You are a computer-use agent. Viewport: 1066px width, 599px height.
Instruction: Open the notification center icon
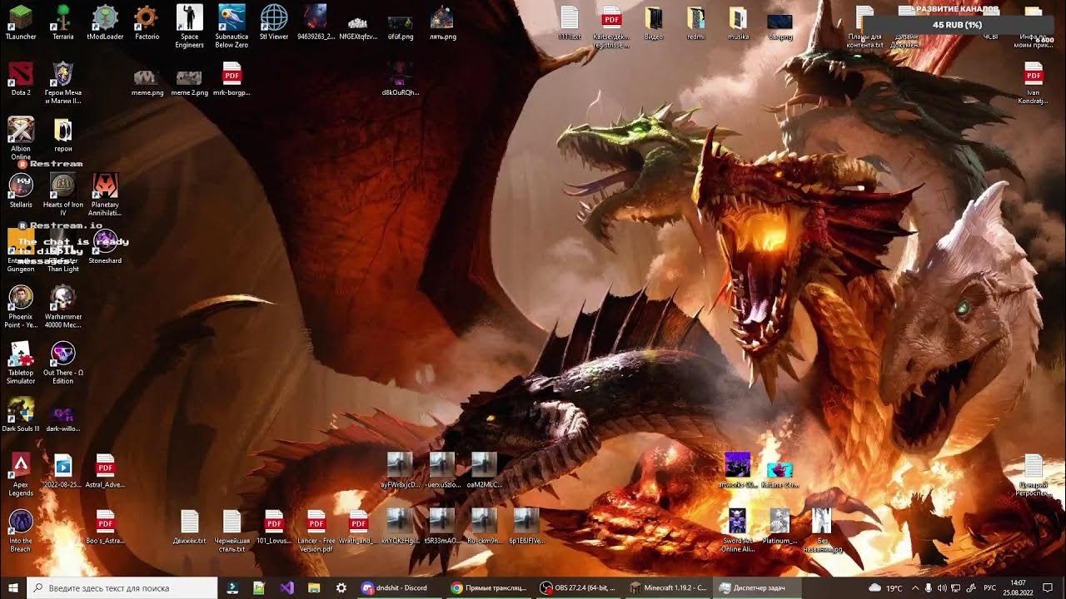[1049, 587]
